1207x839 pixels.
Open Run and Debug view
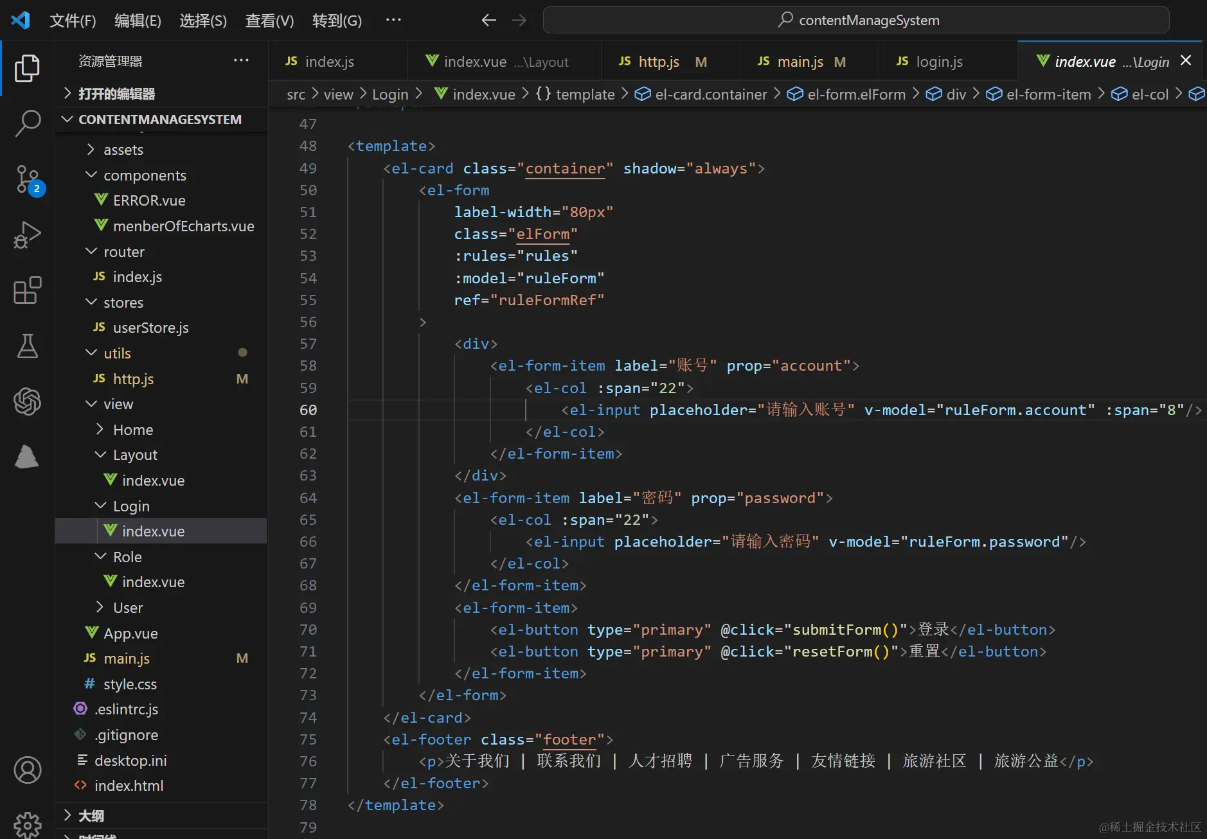pos(27,234)
